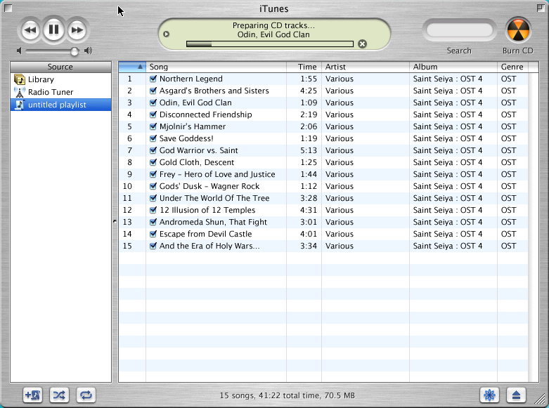The height and width of the screenshot is (408, 549).
Task: Sort by the Song column header
Action: [216, 67]
